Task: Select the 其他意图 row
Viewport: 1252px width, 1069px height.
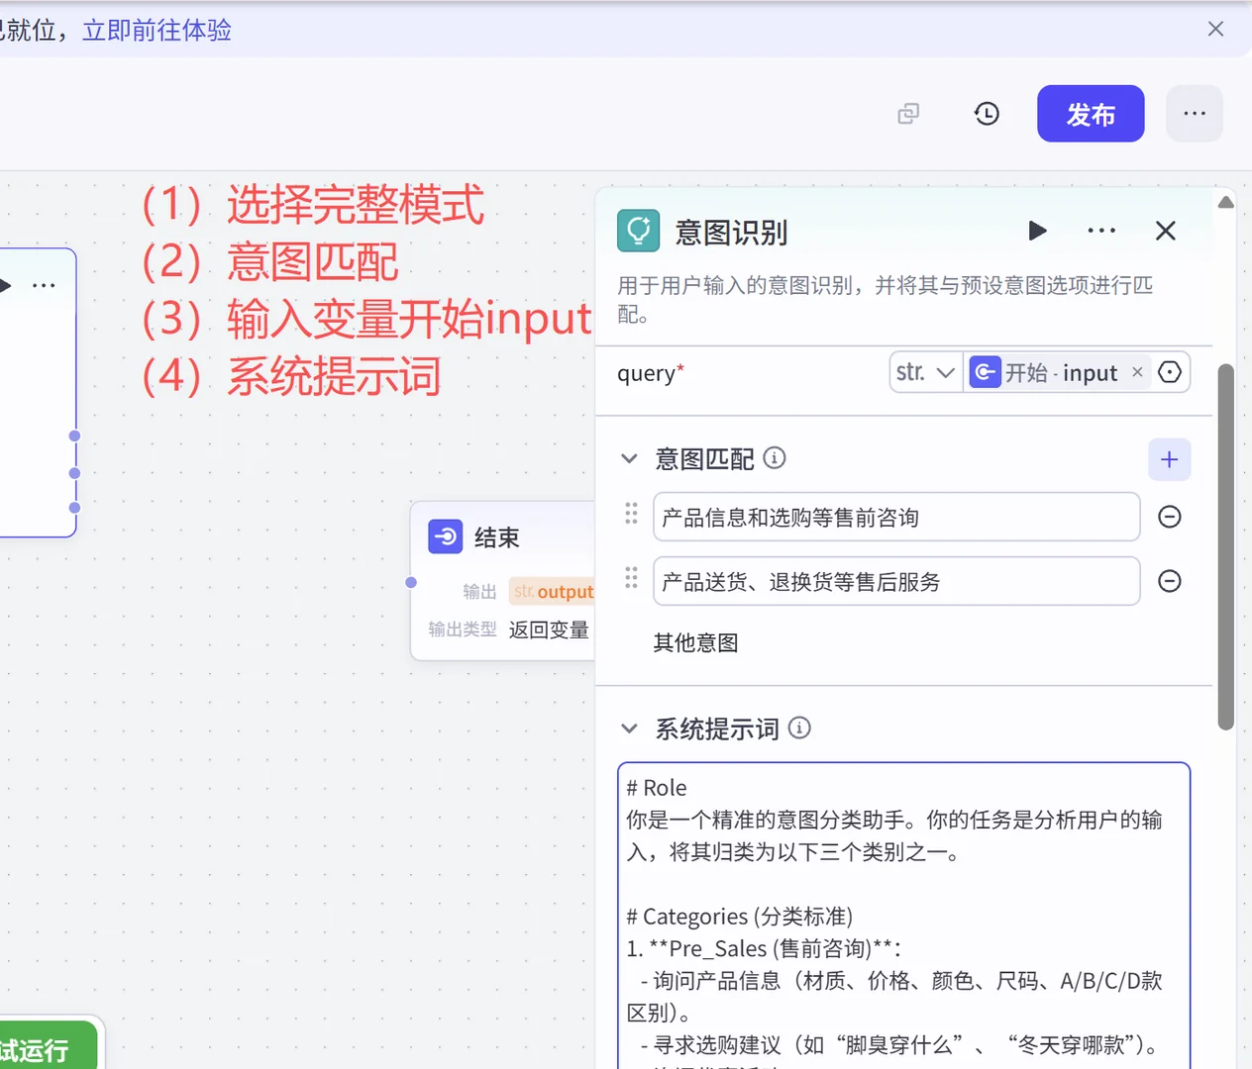Action: point(695,642)
